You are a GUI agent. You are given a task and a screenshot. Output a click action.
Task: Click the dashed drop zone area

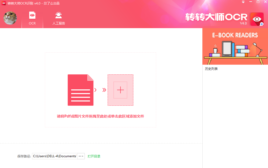point(101,89)
